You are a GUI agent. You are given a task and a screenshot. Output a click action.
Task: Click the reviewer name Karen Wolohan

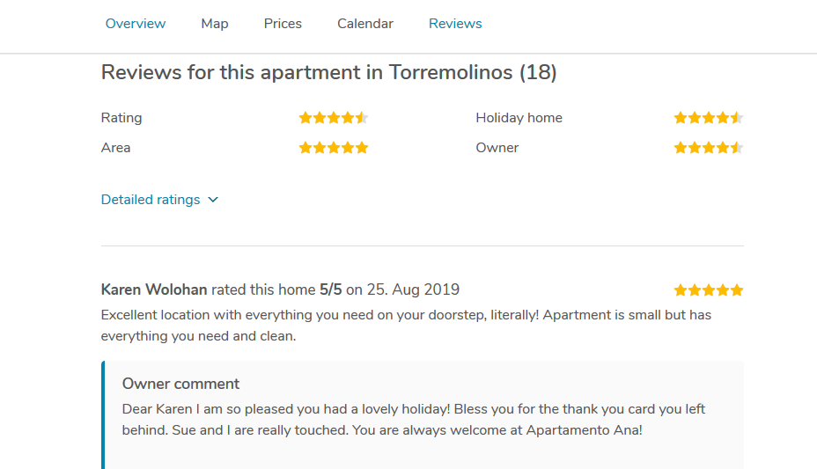pos(154,289)
